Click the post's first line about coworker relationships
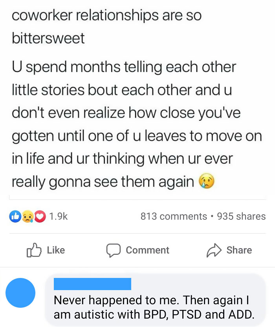275x327 pixels. [x=106, y=15]
